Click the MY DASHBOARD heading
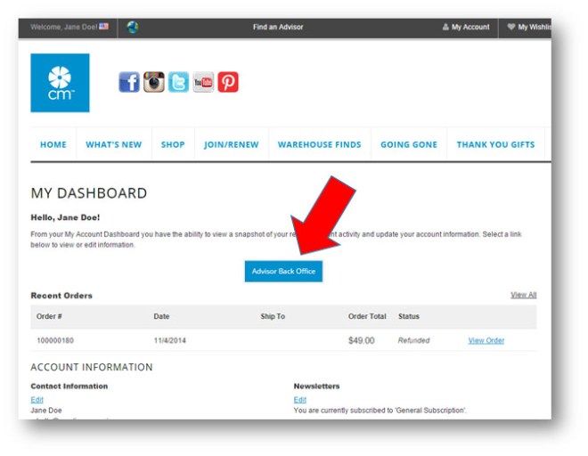Image resolution: width=588 pixels, height=456 pixels. tap(89, 193)
